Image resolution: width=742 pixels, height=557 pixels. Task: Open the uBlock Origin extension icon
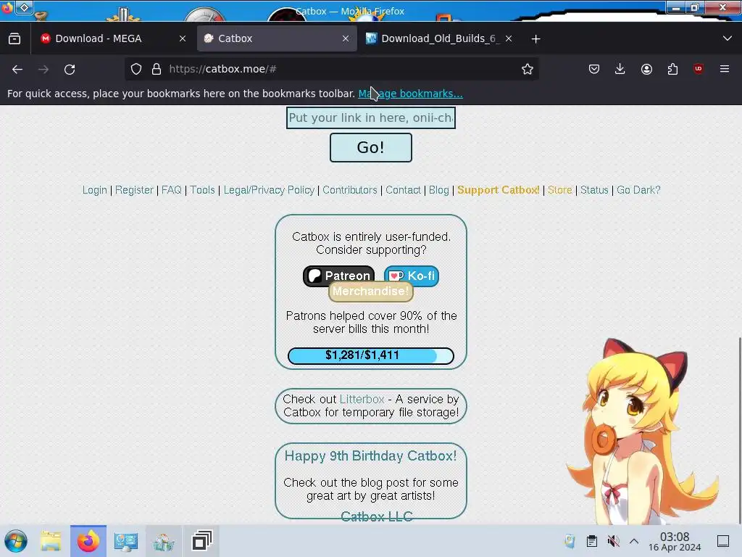pos(698,69)
